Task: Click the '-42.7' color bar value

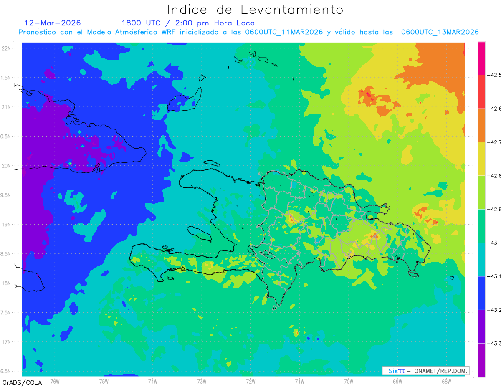Action: click(x=495, y=142)
